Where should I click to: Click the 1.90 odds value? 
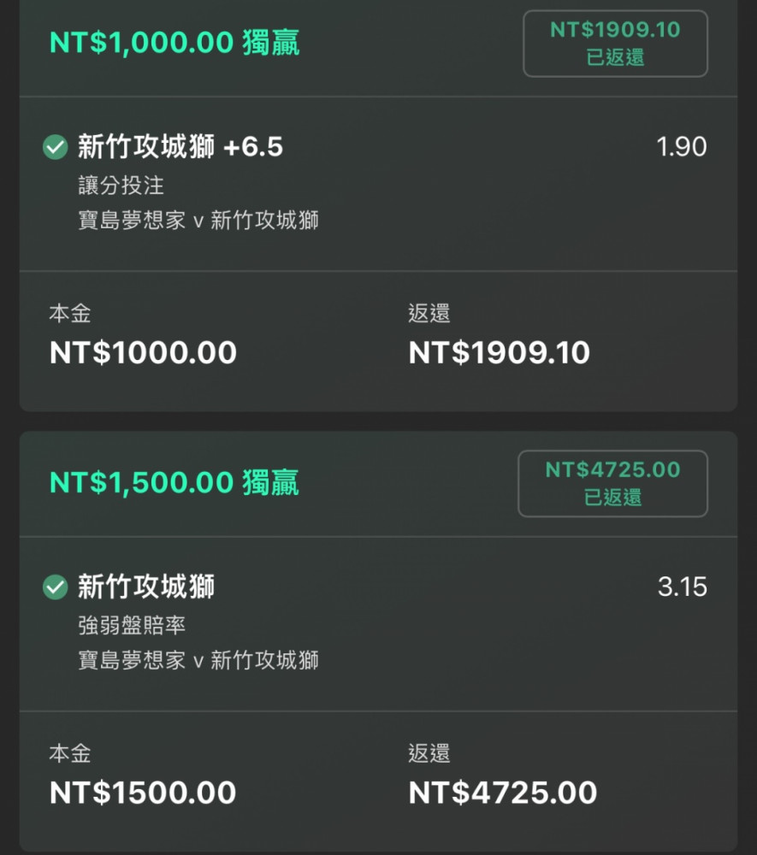click(x=682, y=147)
